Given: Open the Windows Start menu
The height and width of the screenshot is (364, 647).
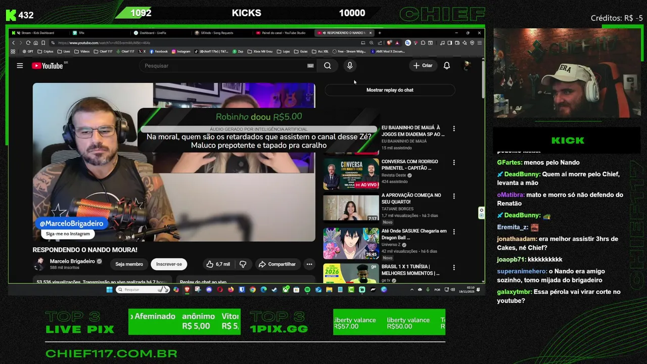Looking at the screenshot, I should (x=110, y=290).
